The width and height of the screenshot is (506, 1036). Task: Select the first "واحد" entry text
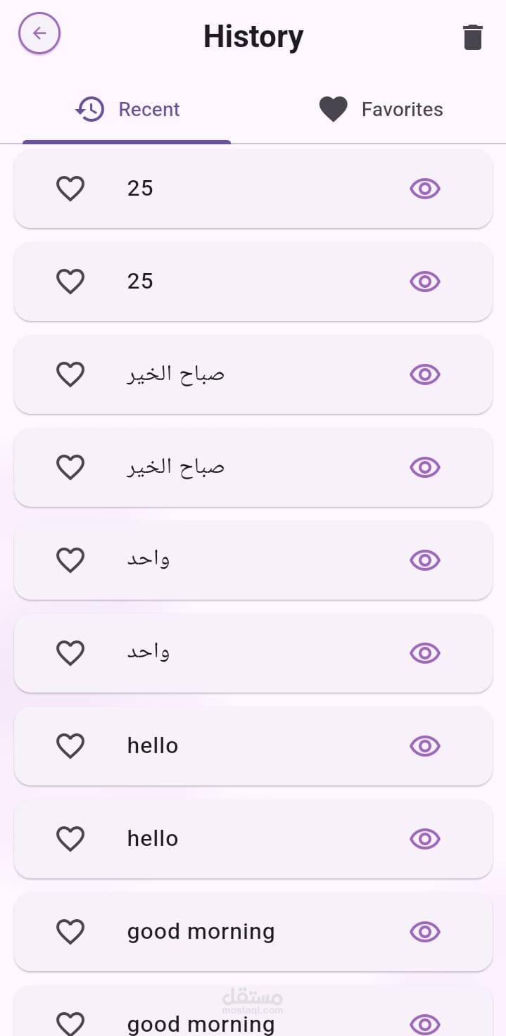tap(148, 560)
